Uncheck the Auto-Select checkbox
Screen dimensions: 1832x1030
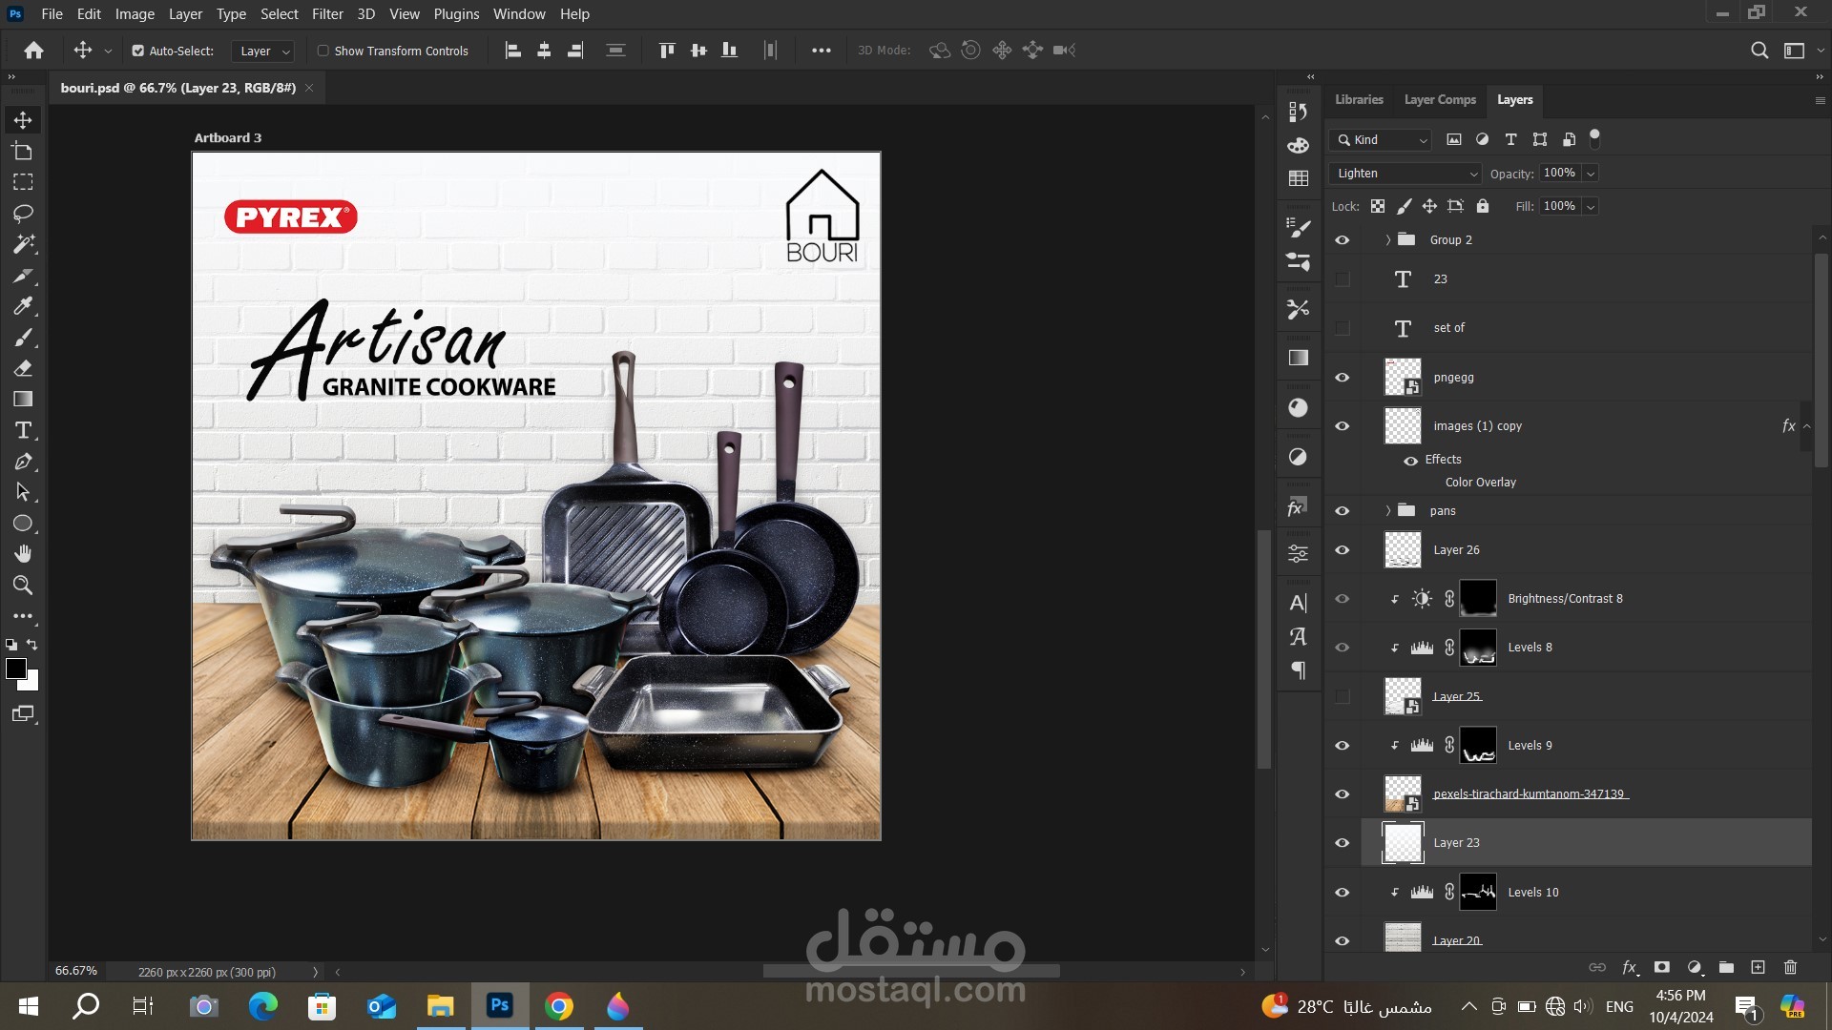point(137,51)
